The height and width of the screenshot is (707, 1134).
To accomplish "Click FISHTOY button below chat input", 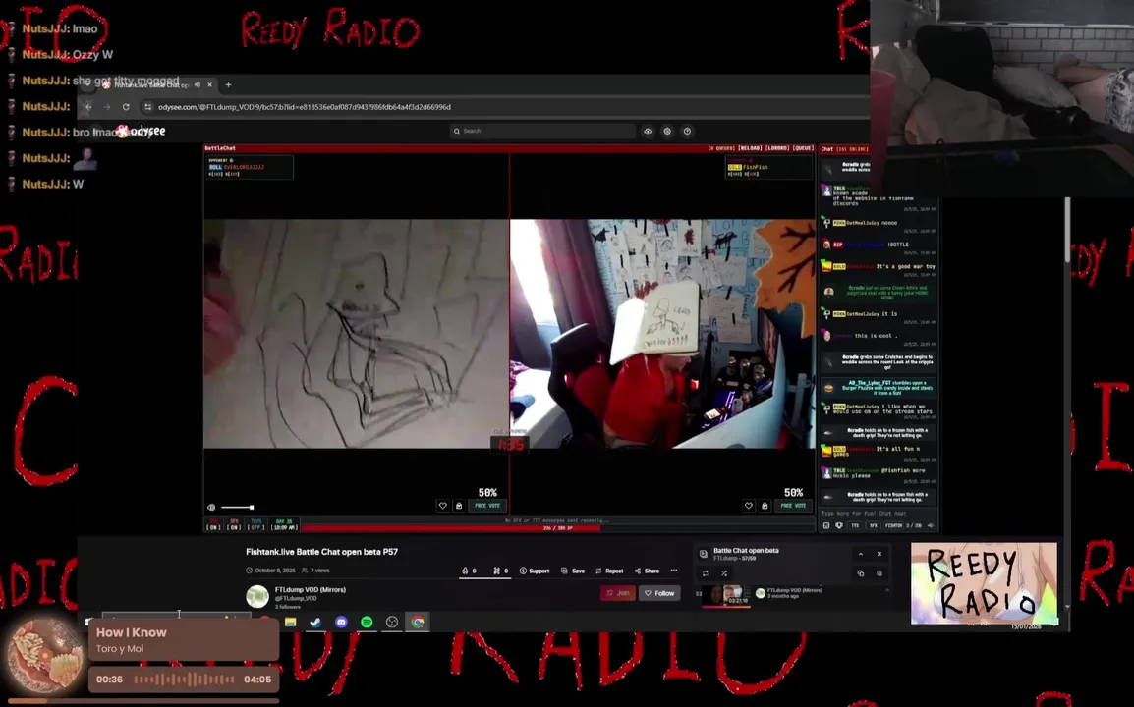I will (894, 525).
